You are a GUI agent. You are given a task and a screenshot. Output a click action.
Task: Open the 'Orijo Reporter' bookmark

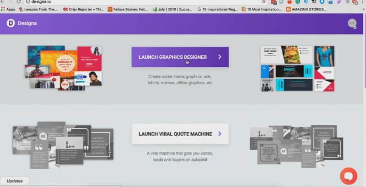point(83,9)
